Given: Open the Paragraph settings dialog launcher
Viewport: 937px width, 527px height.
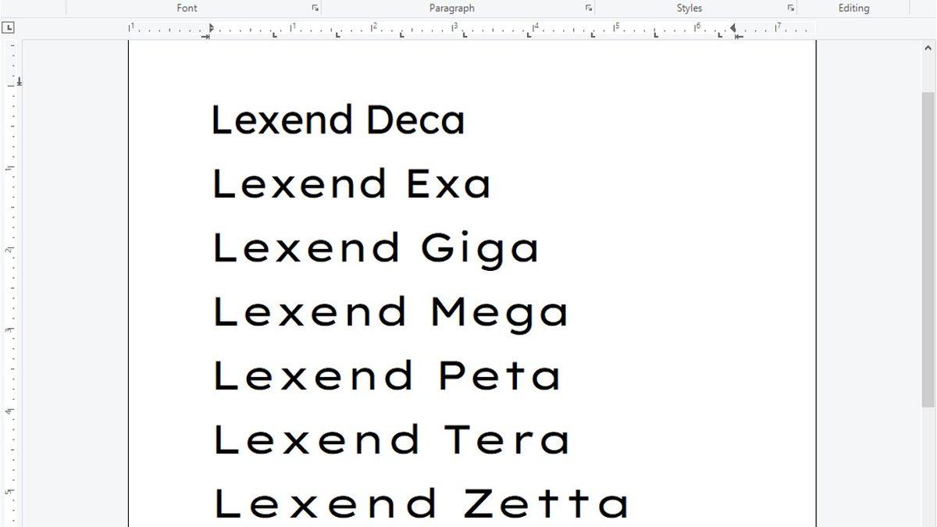Looking at the screenshot, I should pos(589,8).
